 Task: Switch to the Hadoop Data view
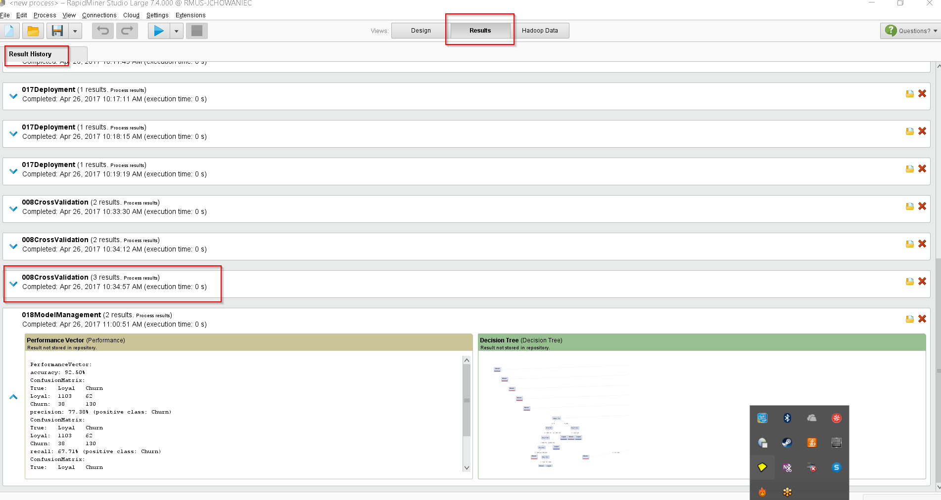pos(540,31)
